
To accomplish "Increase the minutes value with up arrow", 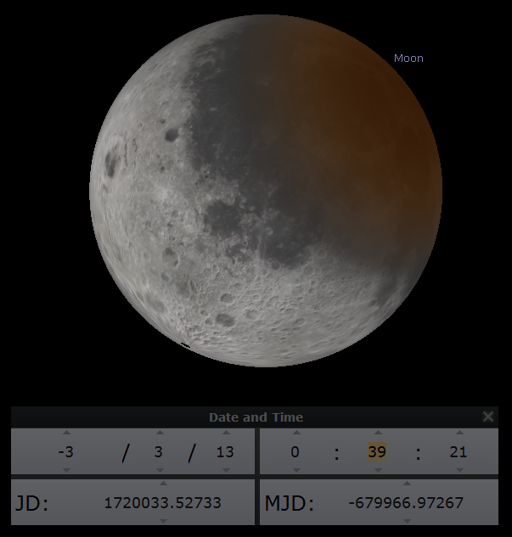I will [x=378, y=433].
